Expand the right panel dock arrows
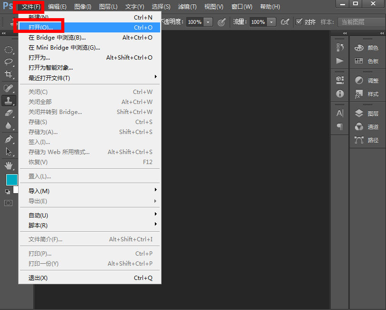The image size is (386, 310). [382, 33]
